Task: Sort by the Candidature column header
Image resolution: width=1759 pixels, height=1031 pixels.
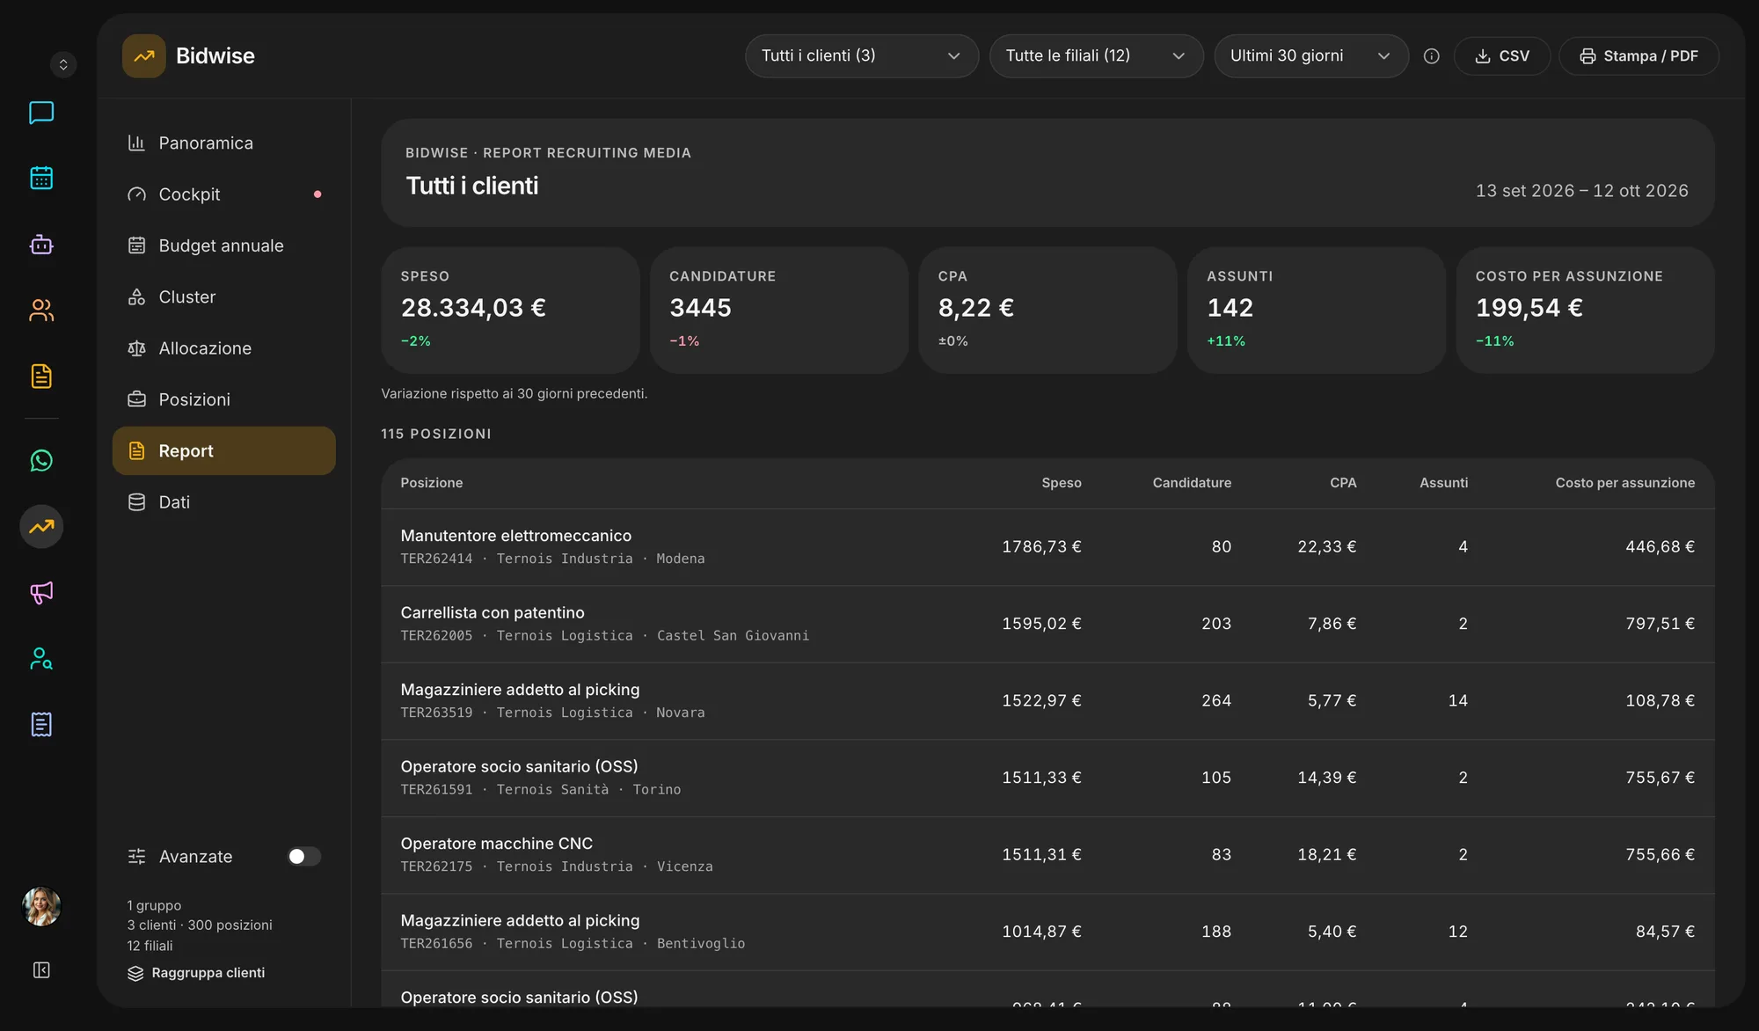Action: pyautogui.click(x=1192, y=483)
